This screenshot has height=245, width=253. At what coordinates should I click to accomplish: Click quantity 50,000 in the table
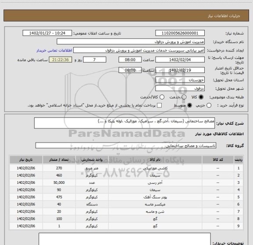tap(59, 183)
